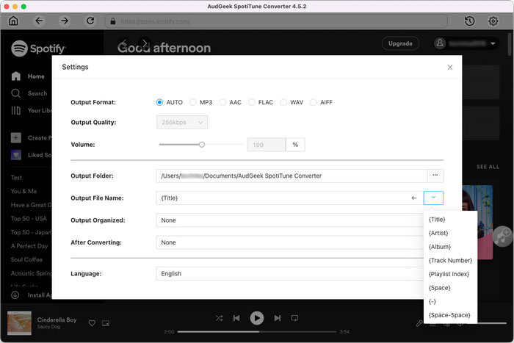The width and height of the screenshot is (514, 343).
Task: Close the Settings dialog
Action: point(450,68)
